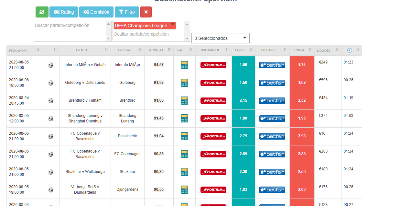Click the event 'Varbergs BoIS v Djungardens'
This screenshot has width=400, height=206.
coord(85,189)
